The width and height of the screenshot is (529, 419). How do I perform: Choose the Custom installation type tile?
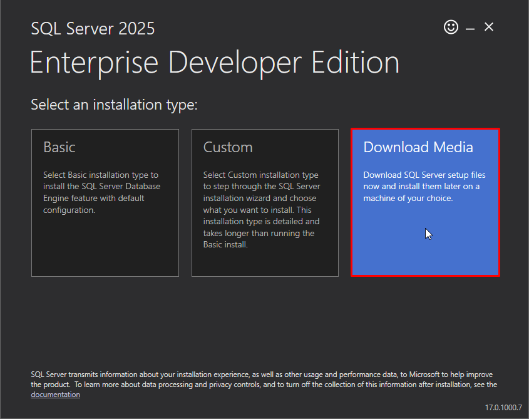(265, 202)
